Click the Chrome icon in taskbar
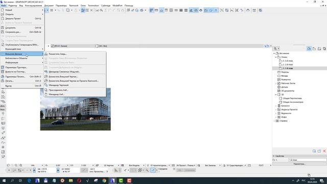The image size is (327, 184). [x=104, y=180]
